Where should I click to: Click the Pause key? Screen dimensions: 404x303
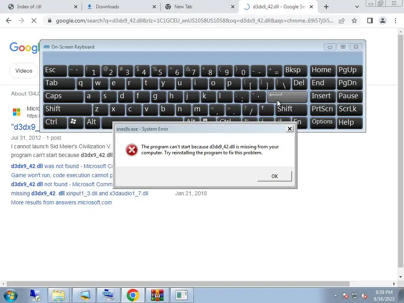click(x=350, y=97)
